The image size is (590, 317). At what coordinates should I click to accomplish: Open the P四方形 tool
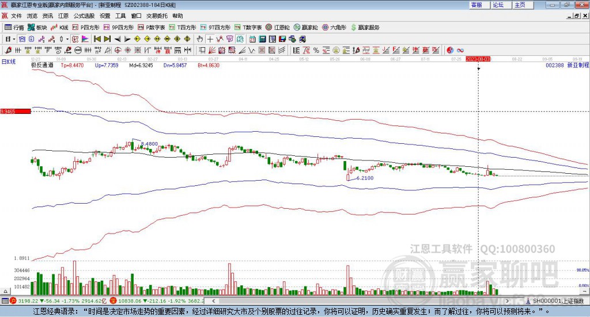[x=86, y=28]
